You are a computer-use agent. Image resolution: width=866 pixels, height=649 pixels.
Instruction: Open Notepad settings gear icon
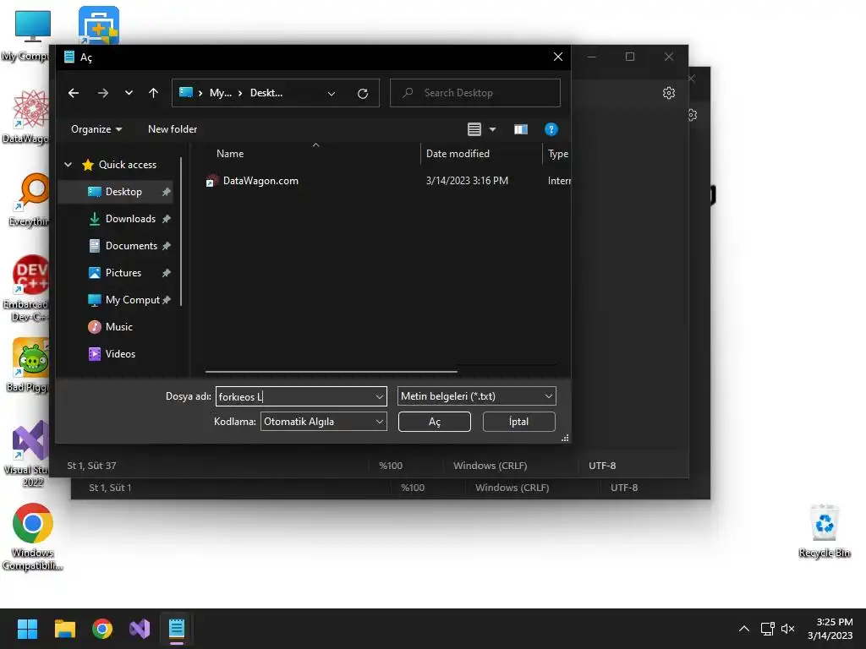[669, 93]
